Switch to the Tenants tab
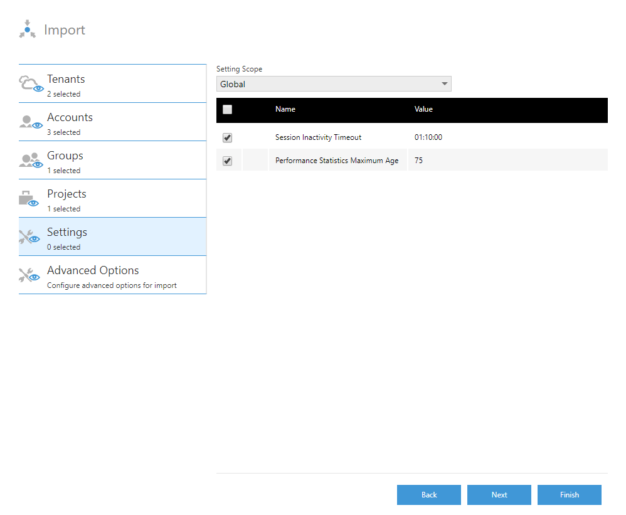626x515 pixels. (x=112, y=84)
